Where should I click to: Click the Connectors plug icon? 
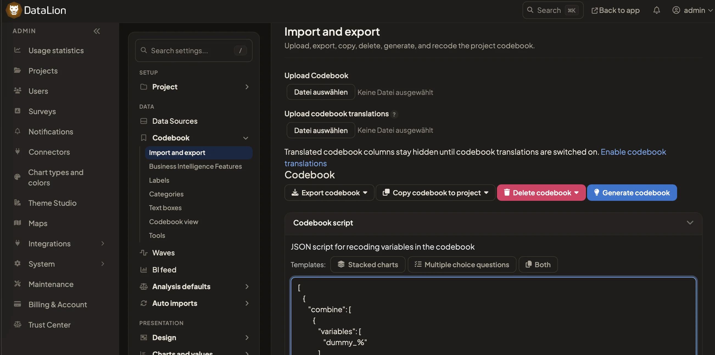pyautogui.click(x=18, y=151)
